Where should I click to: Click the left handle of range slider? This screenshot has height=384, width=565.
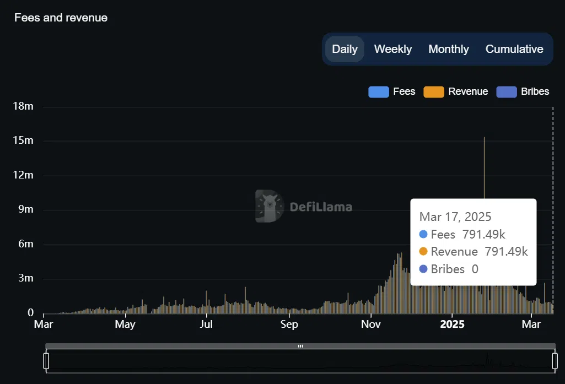click(x=46, y=361)
